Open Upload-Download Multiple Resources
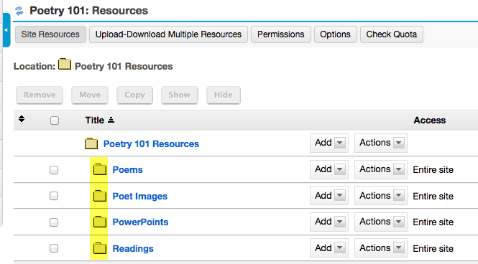478x264 pixels. [168, 34]
